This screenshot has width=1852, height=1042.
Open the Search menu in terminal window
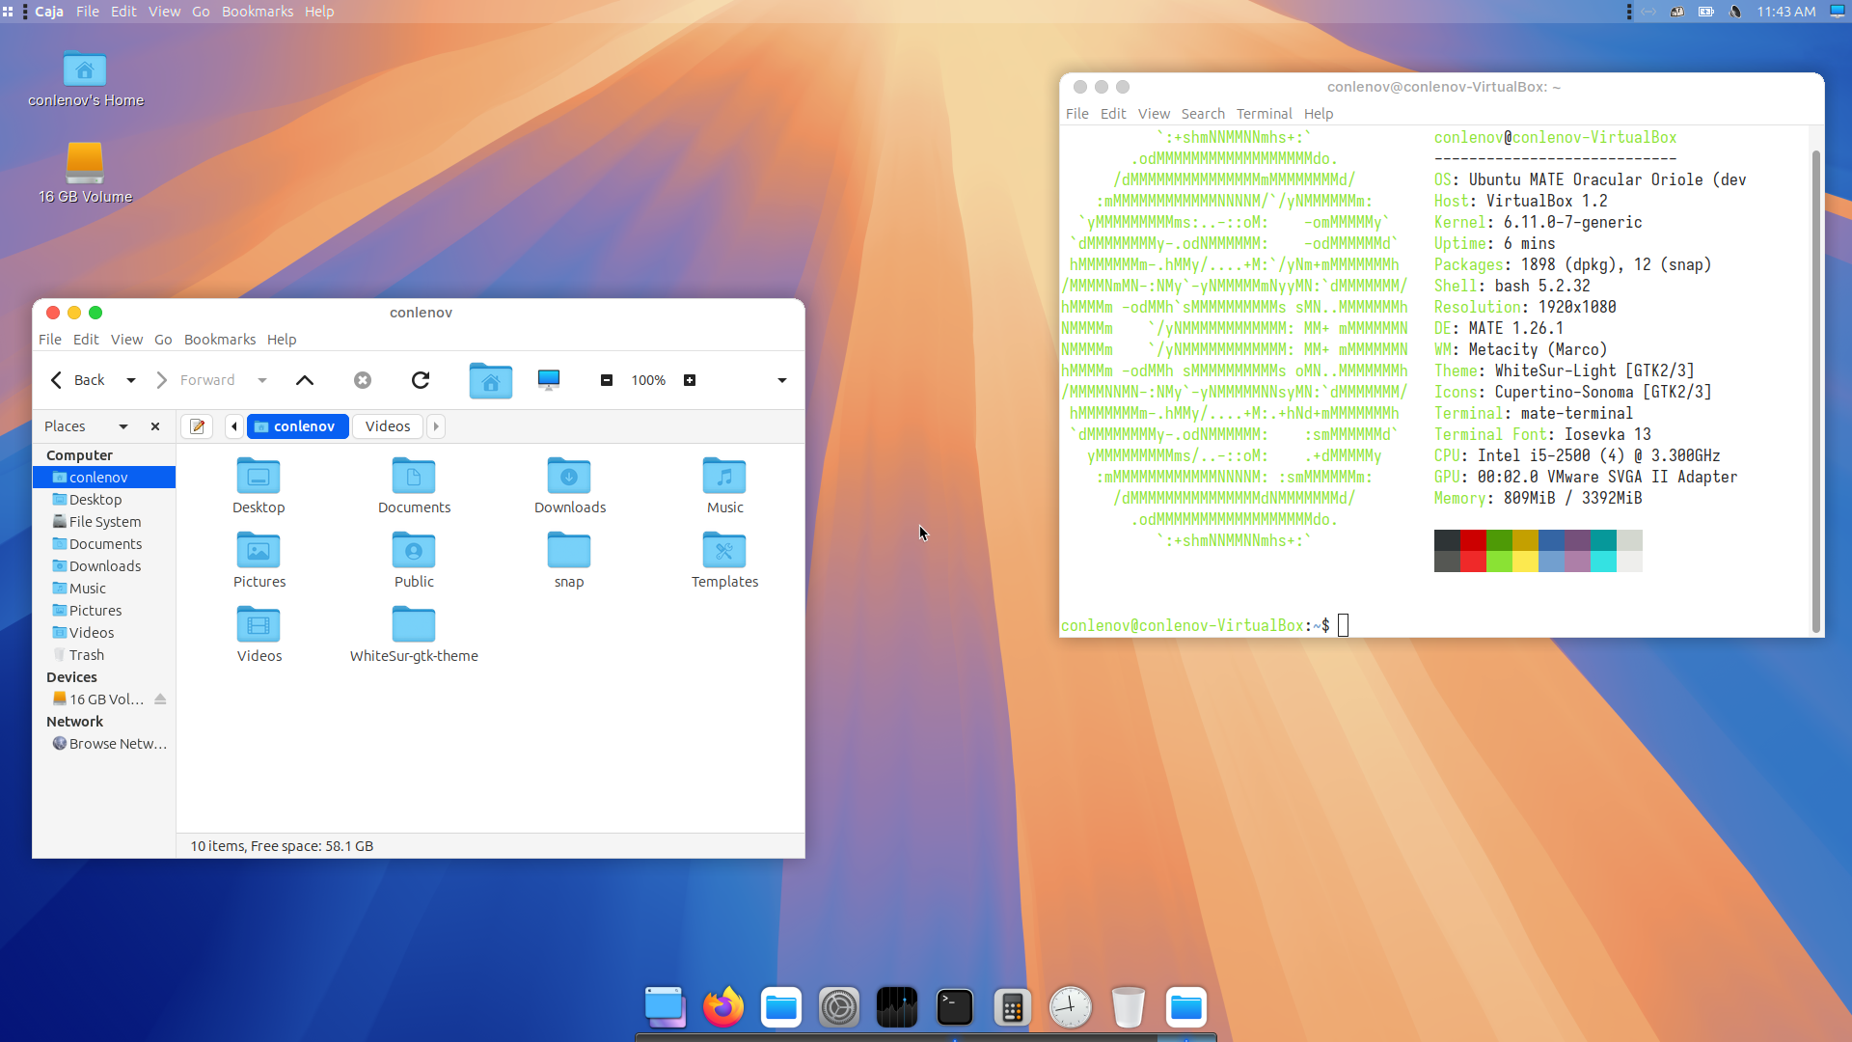pos(1203,114)
